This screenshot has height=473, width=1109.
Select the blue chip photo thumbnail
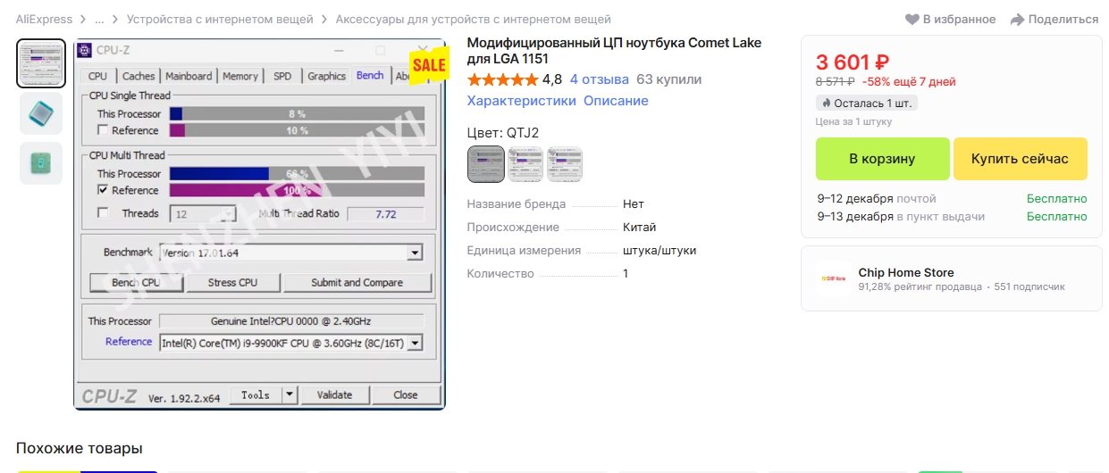click(41, 113)
